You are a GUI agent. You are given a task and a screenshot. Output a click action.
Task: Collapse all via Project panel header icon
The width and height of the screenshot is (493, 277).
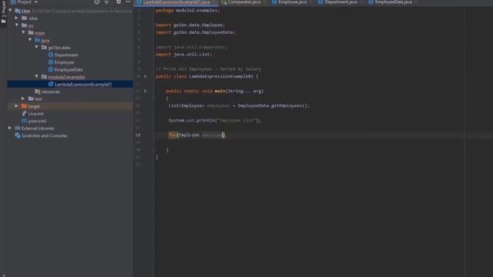pos(106,2)
